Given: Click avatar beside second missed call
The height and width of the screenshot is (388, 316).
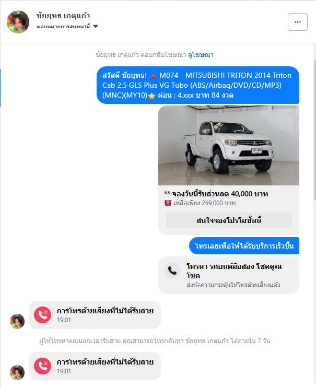Looking at the screenshot, I should click(x=17, y=372).
